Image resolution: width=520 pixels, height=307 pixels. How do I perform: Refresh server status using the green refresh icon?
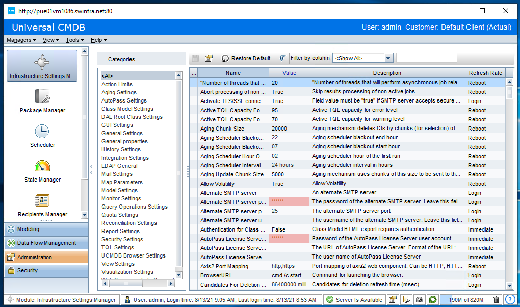click(432, 300)
